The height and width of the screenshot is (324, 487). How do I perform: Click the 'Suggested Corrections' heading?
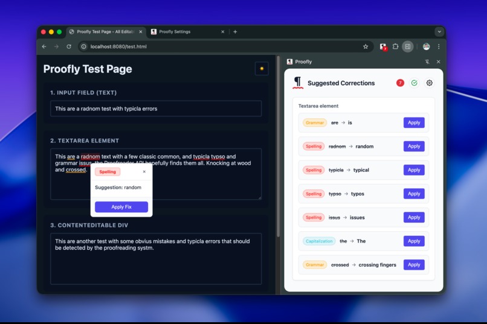[x=341, y=83]
